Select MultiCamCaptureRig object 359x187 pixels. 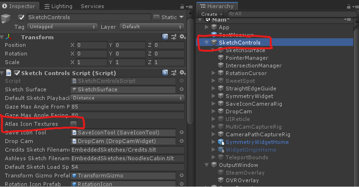(x=253, y=127)
